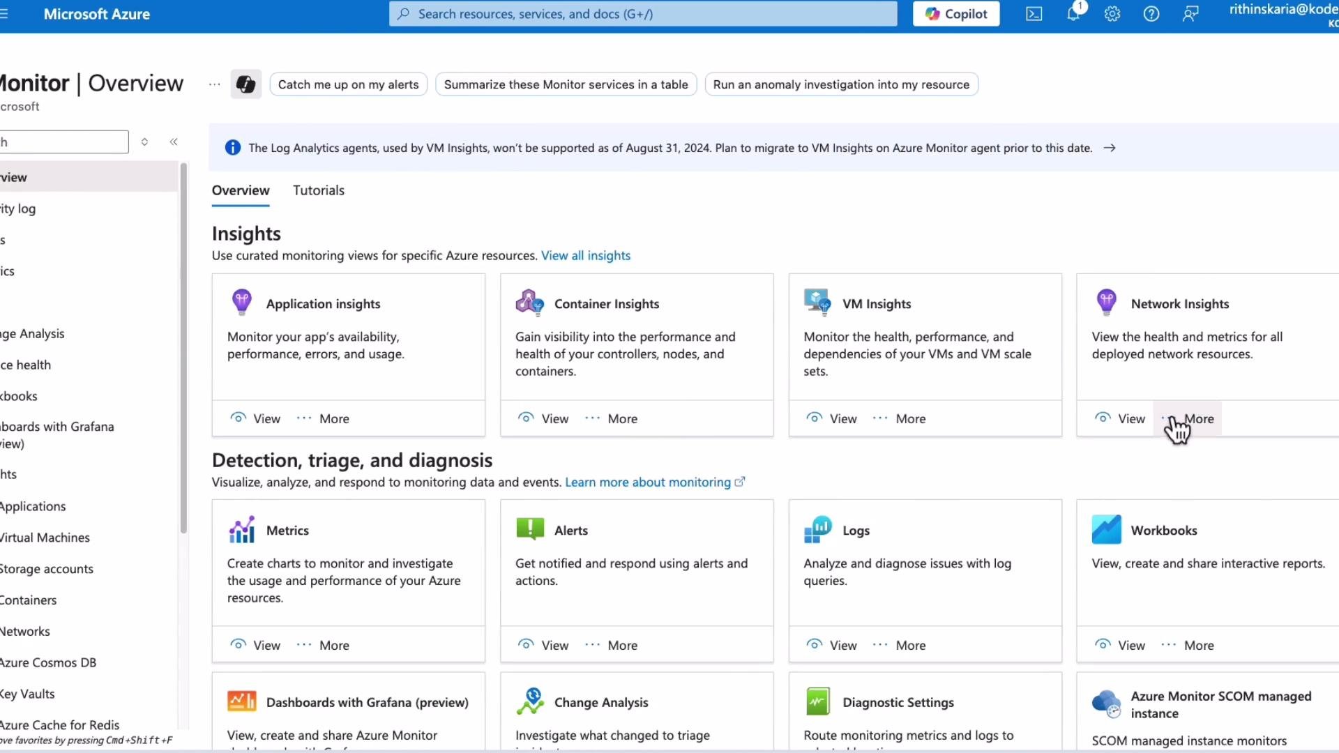
Task: Click View on Container Insights card
Action: coord(543,418)
